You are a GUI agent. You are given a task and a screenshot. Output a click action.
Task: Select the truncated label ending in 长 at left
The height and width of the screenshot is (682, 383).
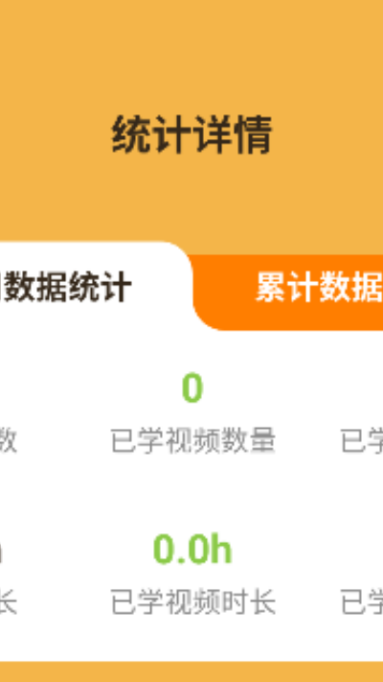coord(9,602)
